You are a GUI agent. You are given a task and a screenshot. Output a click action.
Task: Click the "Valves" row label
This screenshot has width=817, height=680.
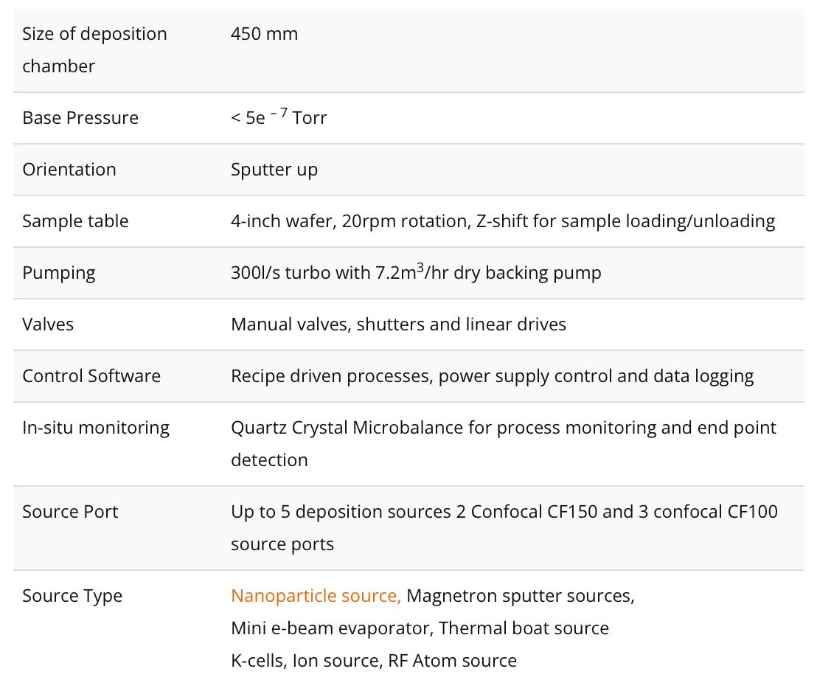point(48,325)
